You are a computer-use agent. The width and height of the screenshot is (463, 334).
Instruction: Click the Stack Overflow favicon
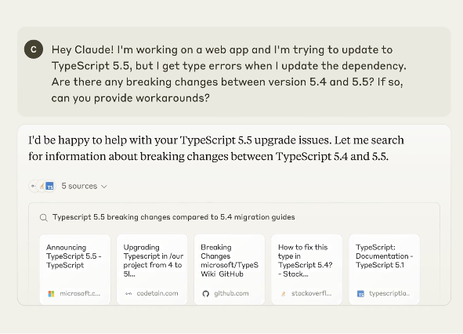[283, 294]
